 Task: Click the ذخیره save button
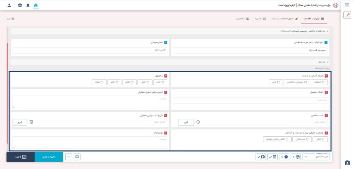pos(20,157)
